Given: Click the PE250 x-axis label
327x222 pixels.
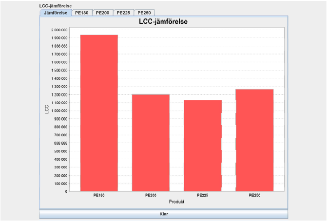Looking at the screenshot, I should tap(254, 195).
